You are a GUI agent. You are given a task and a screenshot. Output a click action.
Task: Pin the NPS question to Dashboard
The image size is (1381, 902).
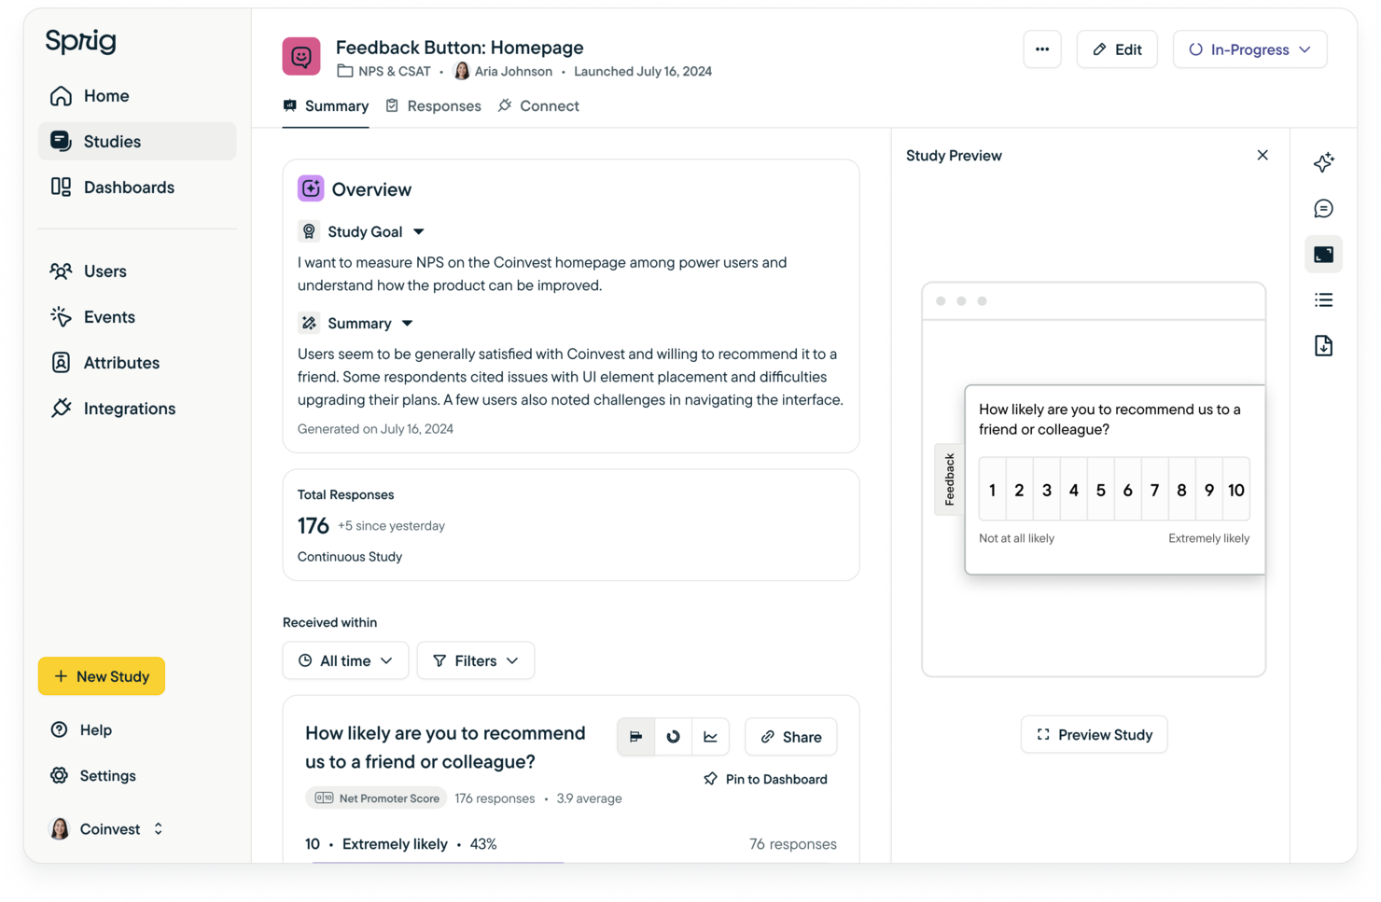pyautogui.click(x=765, y=779)
